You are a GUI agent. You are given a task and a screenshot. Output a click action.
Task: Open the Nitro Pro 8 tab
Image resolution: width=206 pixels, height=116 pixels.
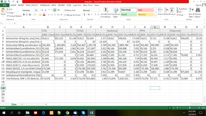tap(88, 5)
